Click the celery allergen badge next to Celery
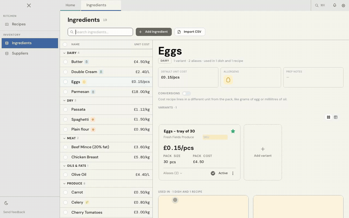 [87, 202]
